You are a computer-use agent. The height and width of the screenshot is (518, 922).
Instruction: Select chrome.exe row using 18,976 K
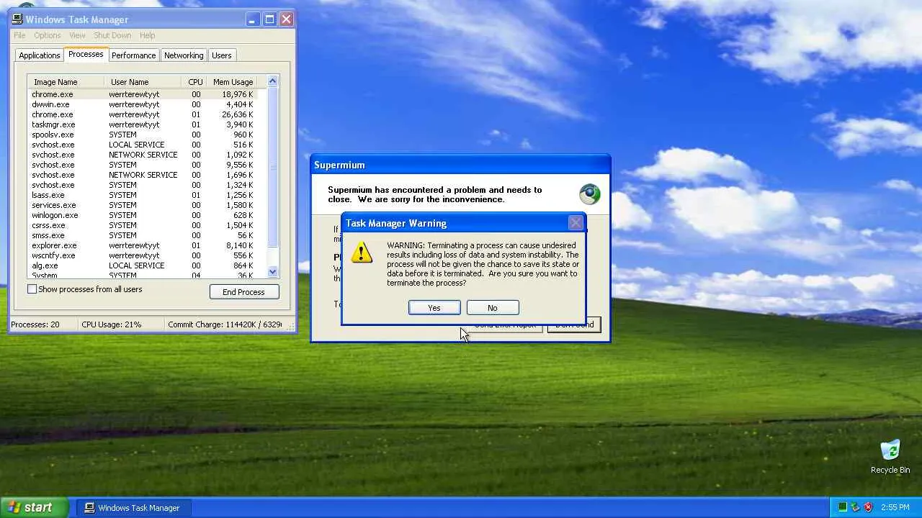point(143,94)
